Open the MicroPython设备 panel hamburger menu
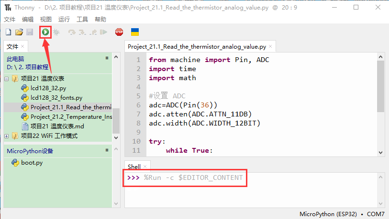This screenshot has height=219, width=389. (107, 151)
